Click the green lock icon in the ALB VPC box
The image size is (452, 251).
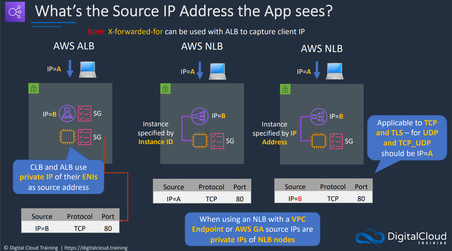[34, 88]
